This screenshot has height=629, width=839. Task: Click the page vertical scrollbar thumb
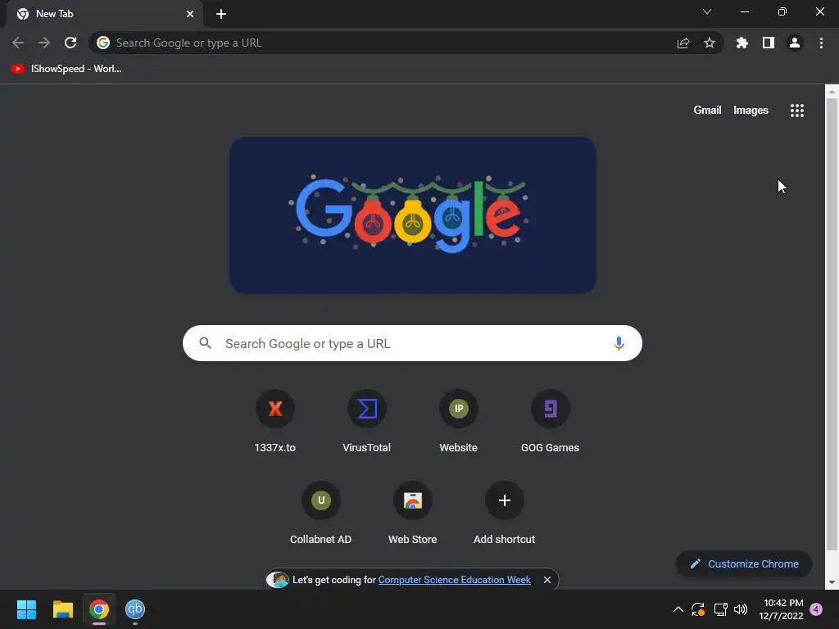[832, 324]
